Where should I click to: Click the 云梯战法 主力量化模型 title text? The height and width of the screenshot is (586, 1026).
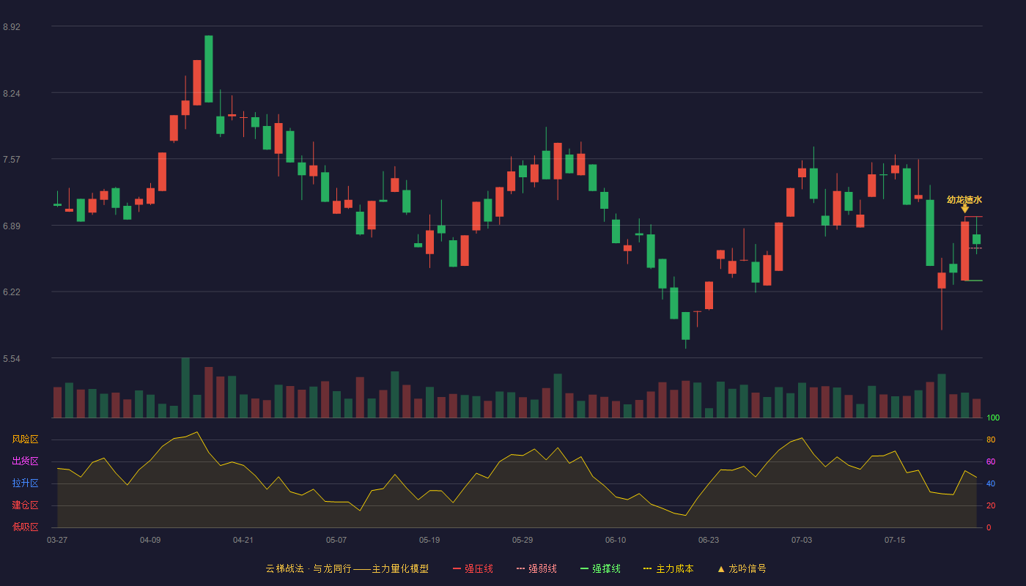coord(347,569)
